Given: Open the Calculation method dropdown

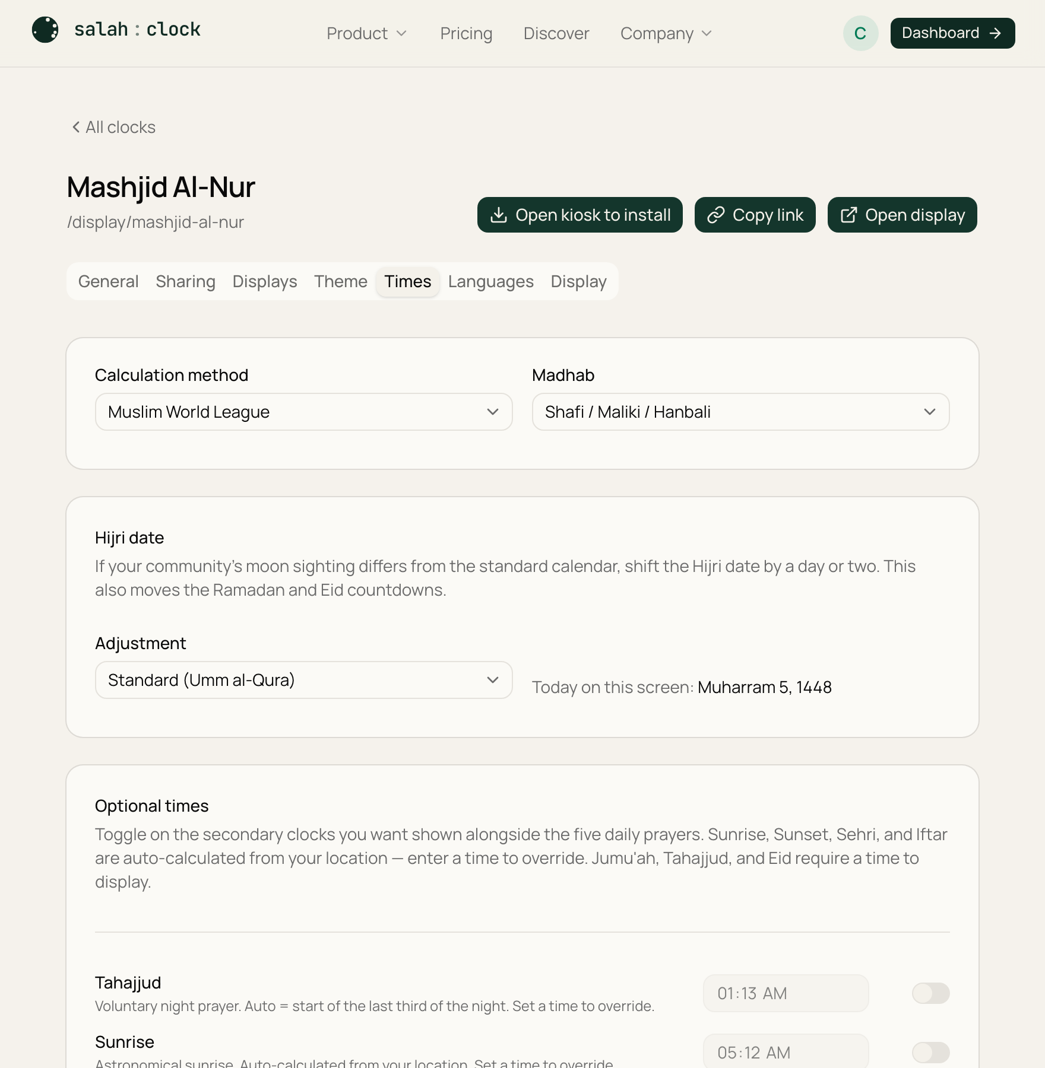Looking at the screenshot, I should click(x=303, y=412).
